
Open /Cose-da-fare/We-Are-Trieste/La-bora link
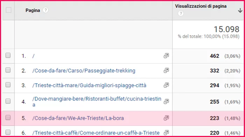point(78,118)
